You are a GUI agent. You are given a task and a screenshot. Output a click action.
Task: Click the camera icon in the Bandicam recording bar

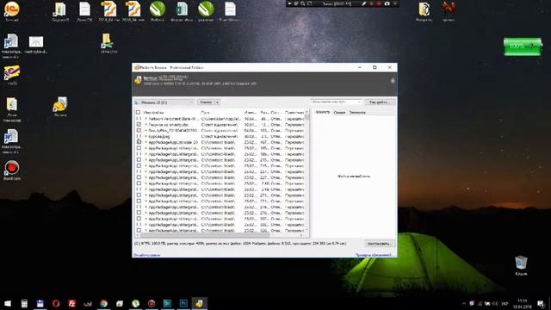coord(387,3)
